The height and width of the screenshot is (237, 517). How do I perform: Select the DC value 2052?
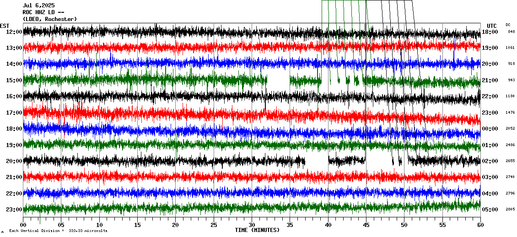coord(510,129)
